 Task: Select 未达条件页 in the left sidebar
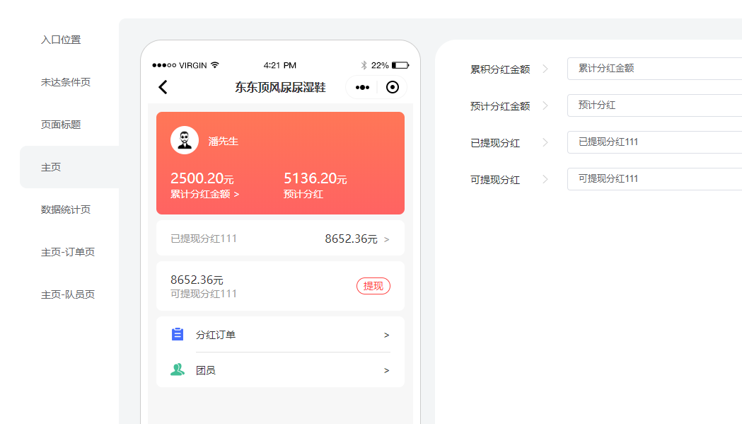tap(66, 82)
